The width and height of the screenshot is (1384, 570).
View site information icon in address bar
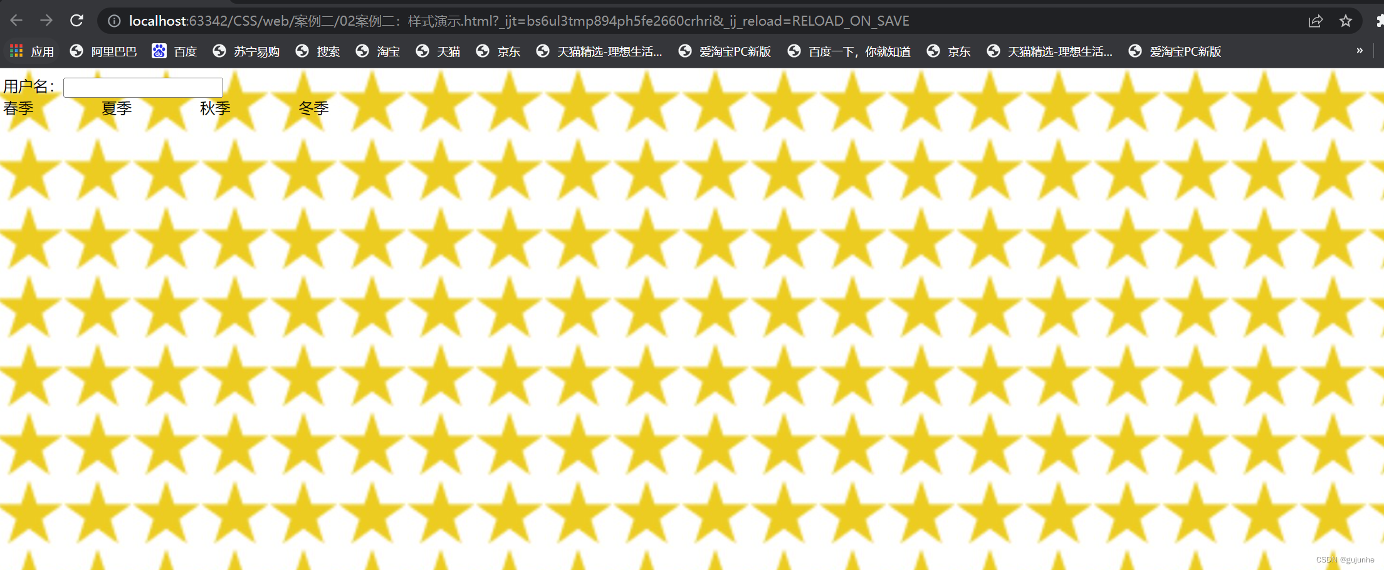point(114,21)
